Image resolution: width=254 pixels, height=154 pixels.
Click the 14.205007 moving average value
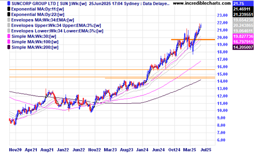(243, 47)
